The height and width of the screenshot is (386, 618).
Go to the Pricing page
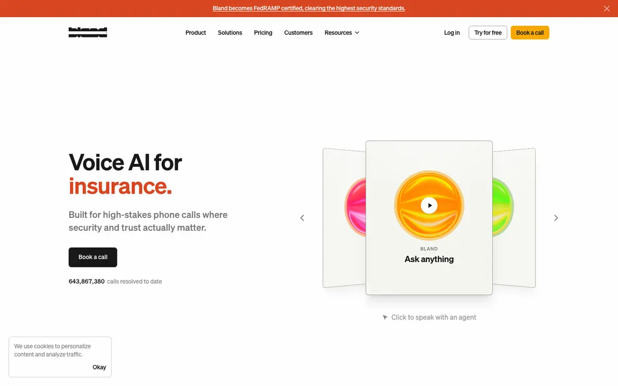coord(263,32)
